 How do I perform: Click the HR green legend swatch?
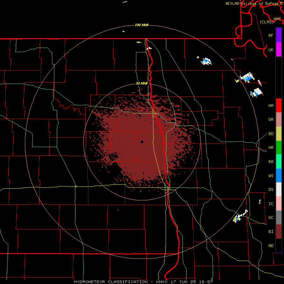279,148
